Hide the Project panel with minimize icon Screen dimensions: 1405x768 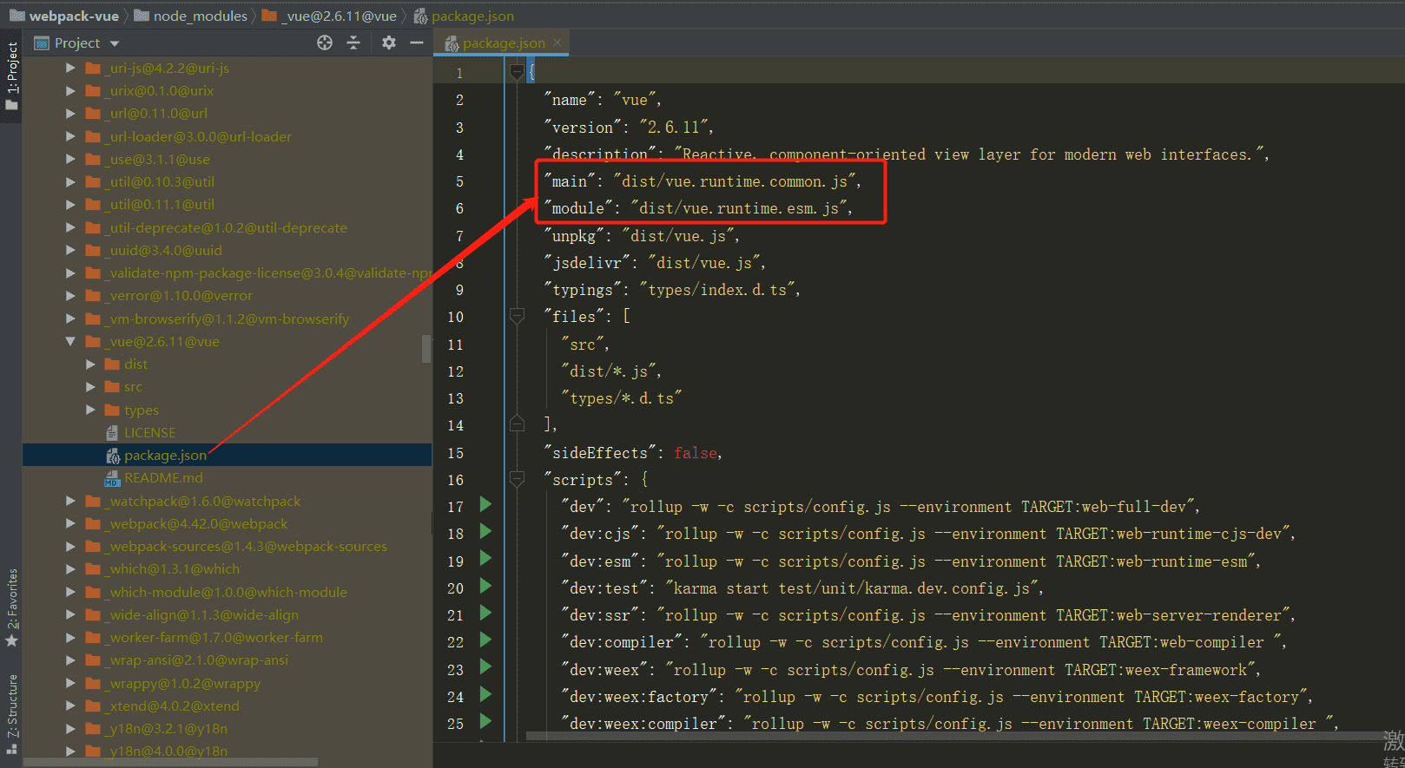point(417,43)
